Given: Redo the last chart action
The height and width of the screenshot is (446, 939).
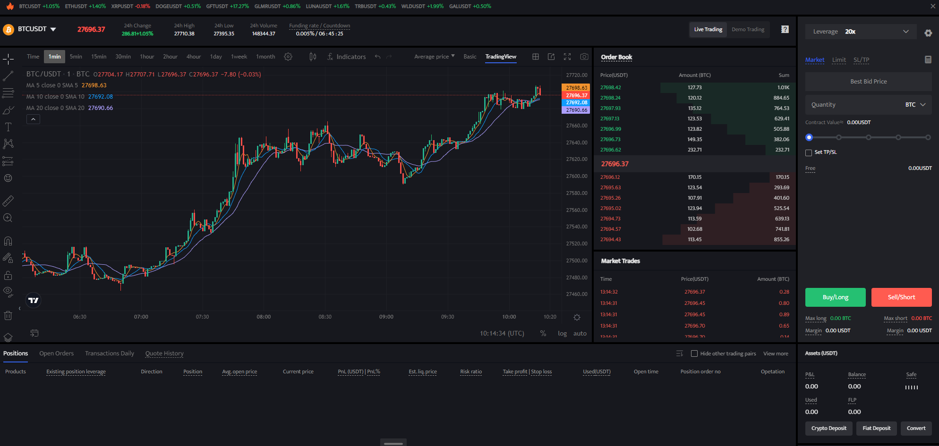Looking at the screenshot, I should click(389, 57).
